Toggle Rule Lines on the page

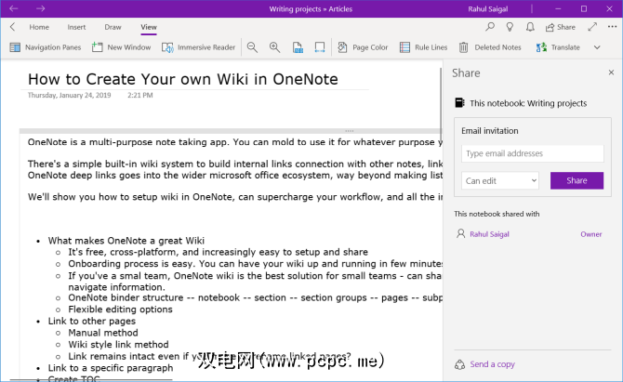pyautogui.click(x=423, y=46)
